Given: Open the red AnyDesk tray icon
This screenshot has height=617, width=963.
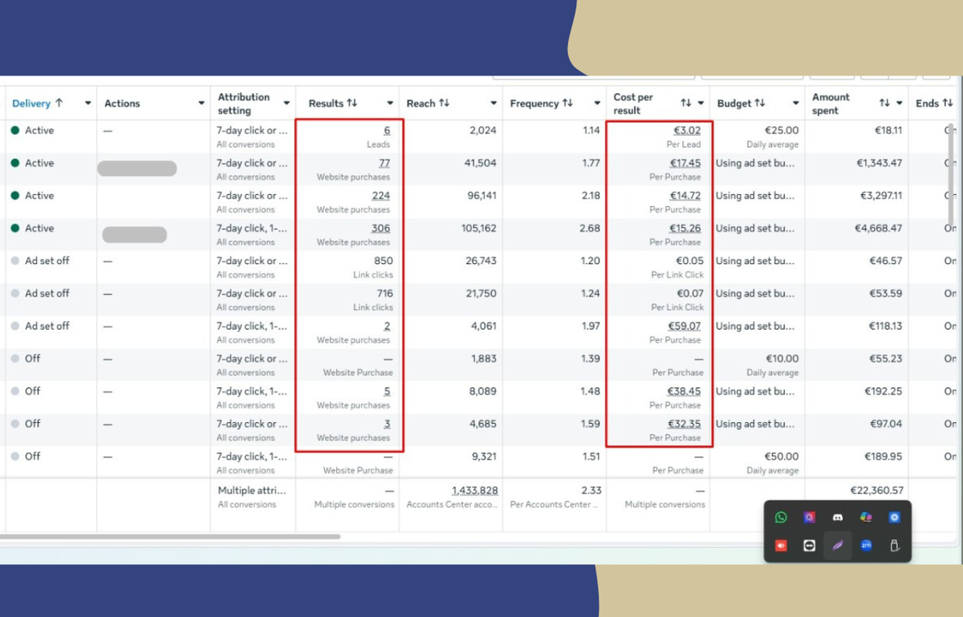Looking at the screenshot, I should (781, 546).
